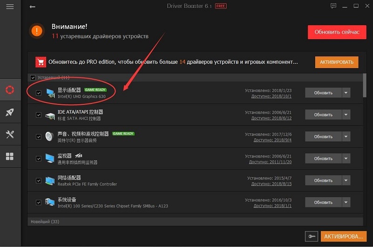Click the orange warning exclamation icon

tap(37, 31)
